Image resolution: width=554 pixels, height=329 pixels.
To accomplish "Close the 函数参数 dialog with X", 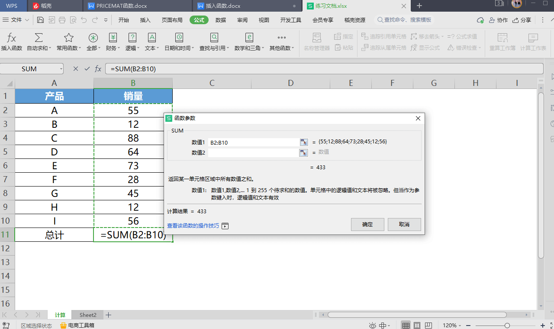I will pos(418,118).
